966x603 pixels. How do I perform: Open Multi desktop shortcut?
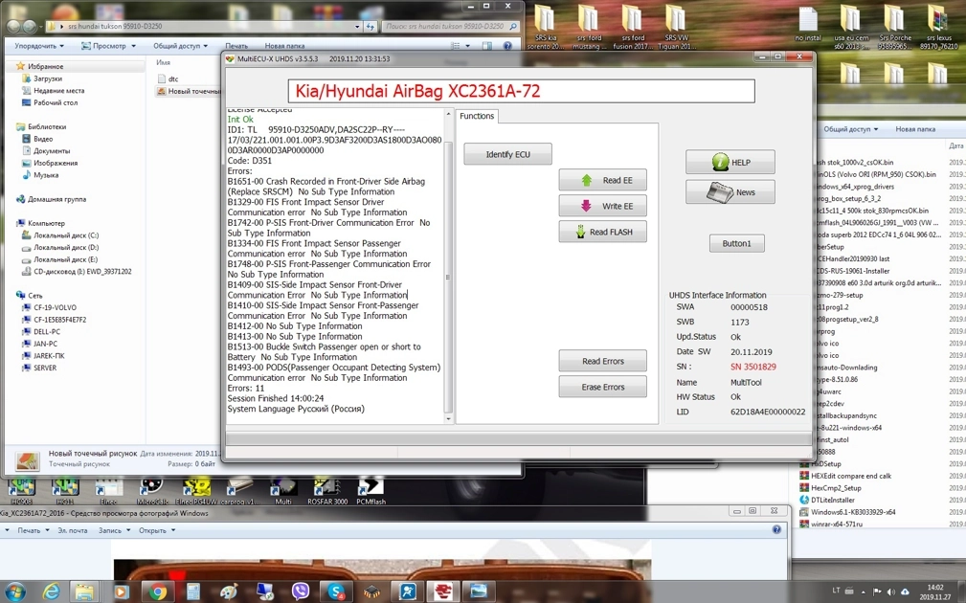(282, 491)
